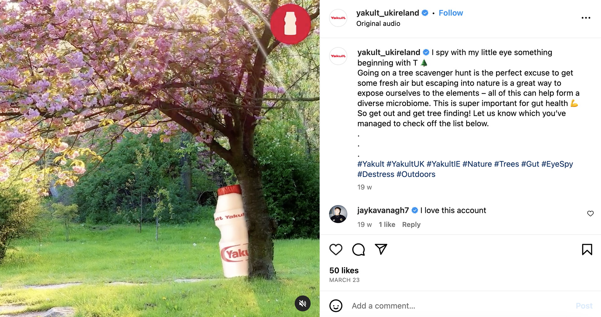
Task: Open Yakult profile picture in header
Action: click(338, 18)
